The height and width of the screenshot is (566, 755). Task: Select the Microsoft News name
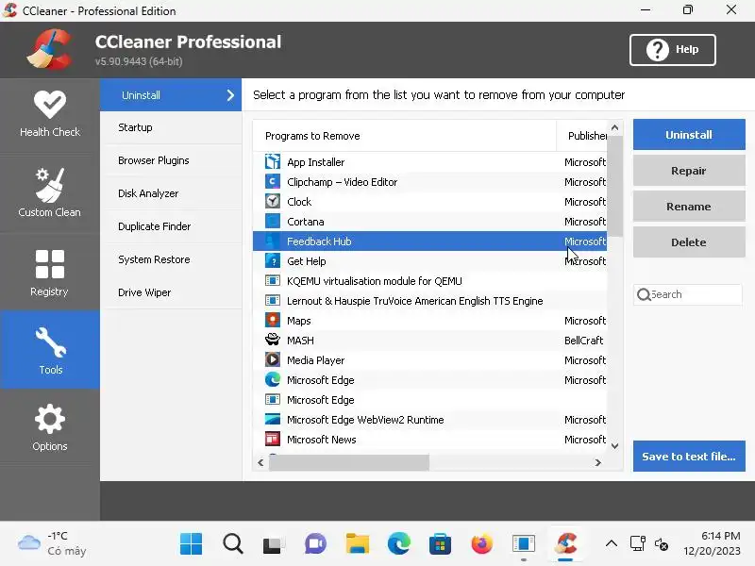click(x=322, y=440)
